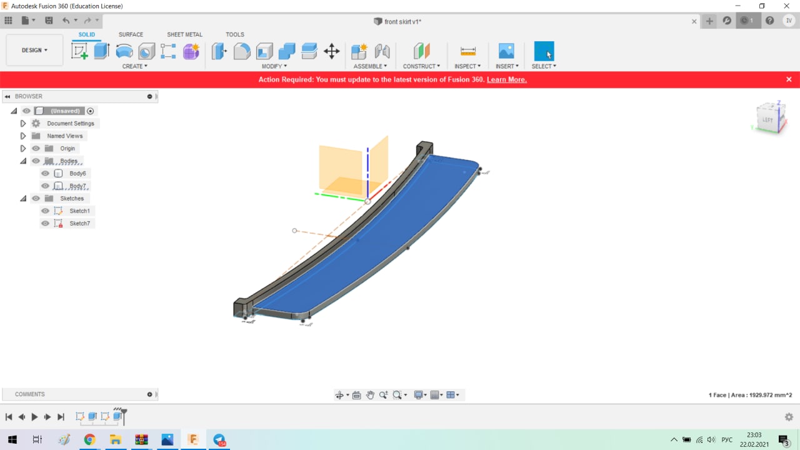This screenshot has width=800, height=450.
Task: Collapse Sketches folder
Action: [23, 198]
